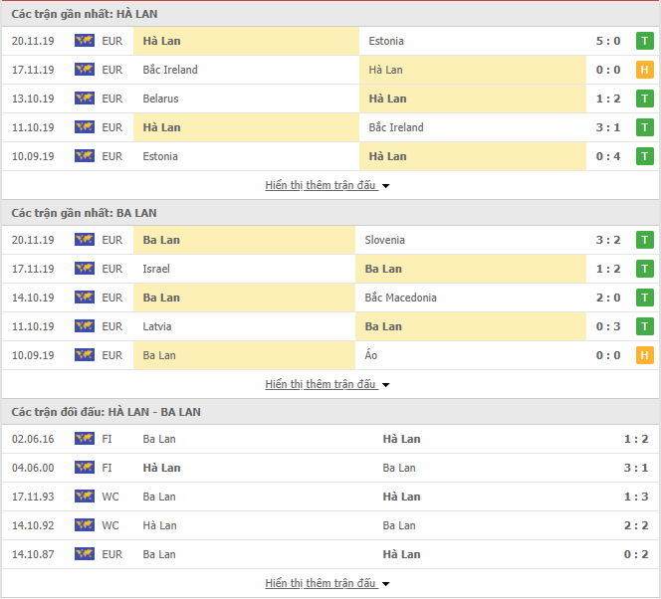
Task: Click the flag icon on the 13.10.19 Belarus row
Action: point(84,99)
